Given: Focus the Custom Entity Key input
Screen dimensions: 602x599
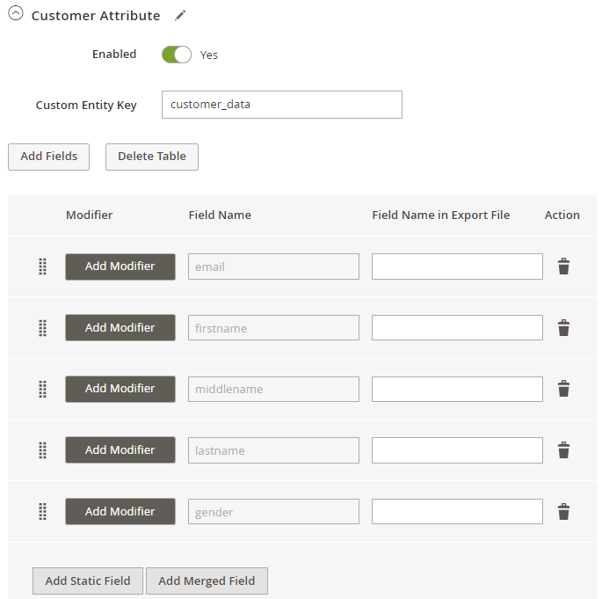Looking at the screenshot, I should pos(282,105).
